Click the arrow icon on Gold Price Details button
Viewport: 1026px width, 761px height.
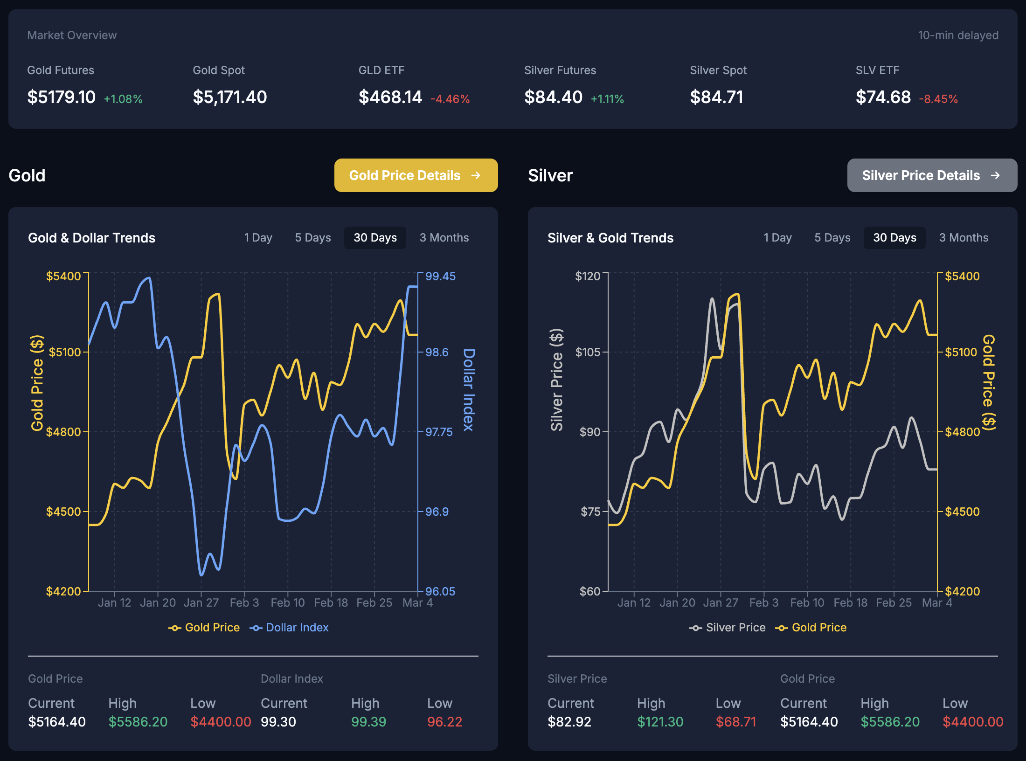(x=477, y=175)
